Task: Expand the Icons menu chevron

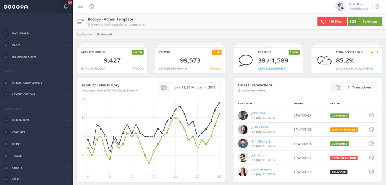Action: point(68,144)
